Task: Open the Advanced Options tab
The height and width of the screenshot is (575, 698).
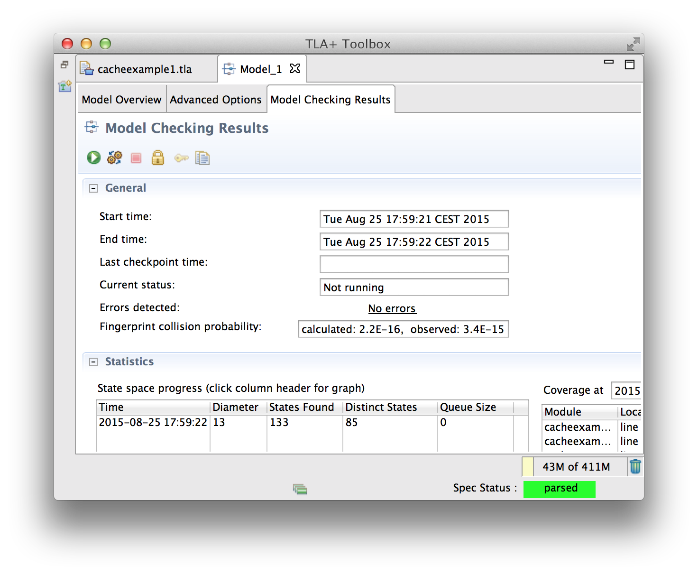Action: (215, 100)
